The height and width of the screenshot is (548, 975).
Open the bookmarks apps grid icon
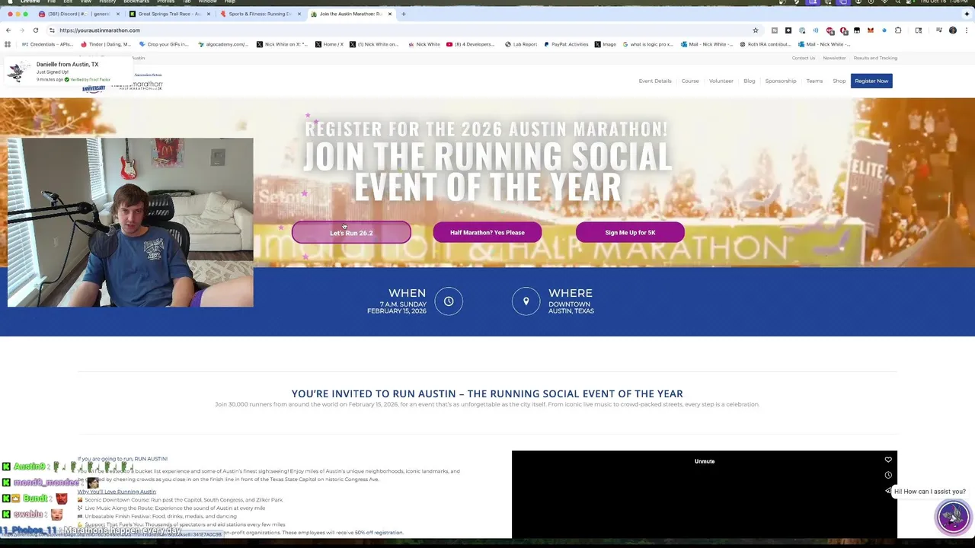point(8,44)
